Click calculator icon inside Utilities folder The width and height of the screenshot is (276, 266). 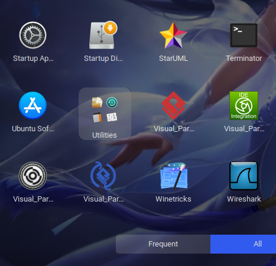[97, 118]
